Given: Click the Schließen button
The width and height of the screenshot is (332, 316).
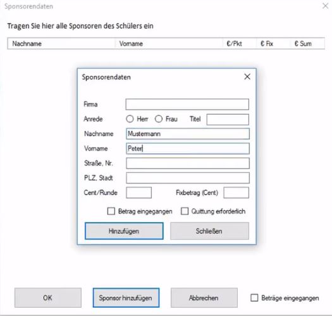Looking at the screenshot, I should (x=209, y=231).
